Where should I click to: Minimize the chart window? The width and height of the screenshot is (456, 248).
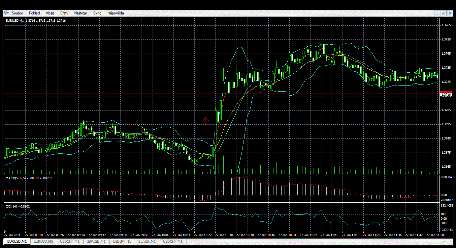(x=437, y=13)
